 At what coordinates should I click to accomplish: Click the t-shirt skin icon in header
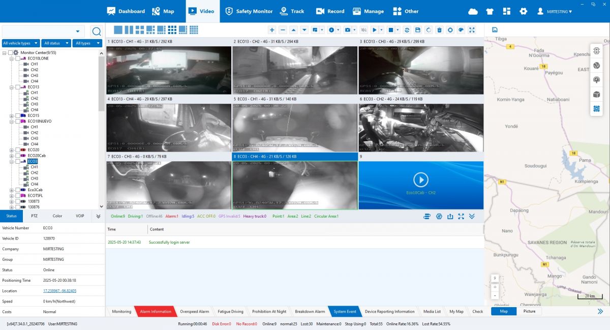click(490, 11)
